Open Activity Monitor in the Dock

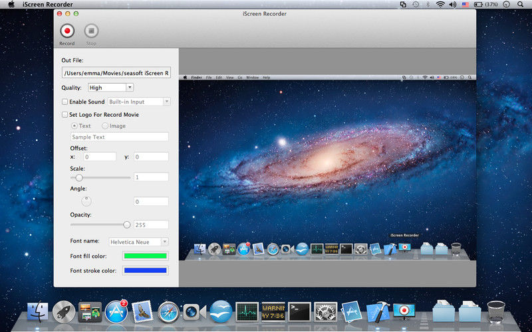247,311
